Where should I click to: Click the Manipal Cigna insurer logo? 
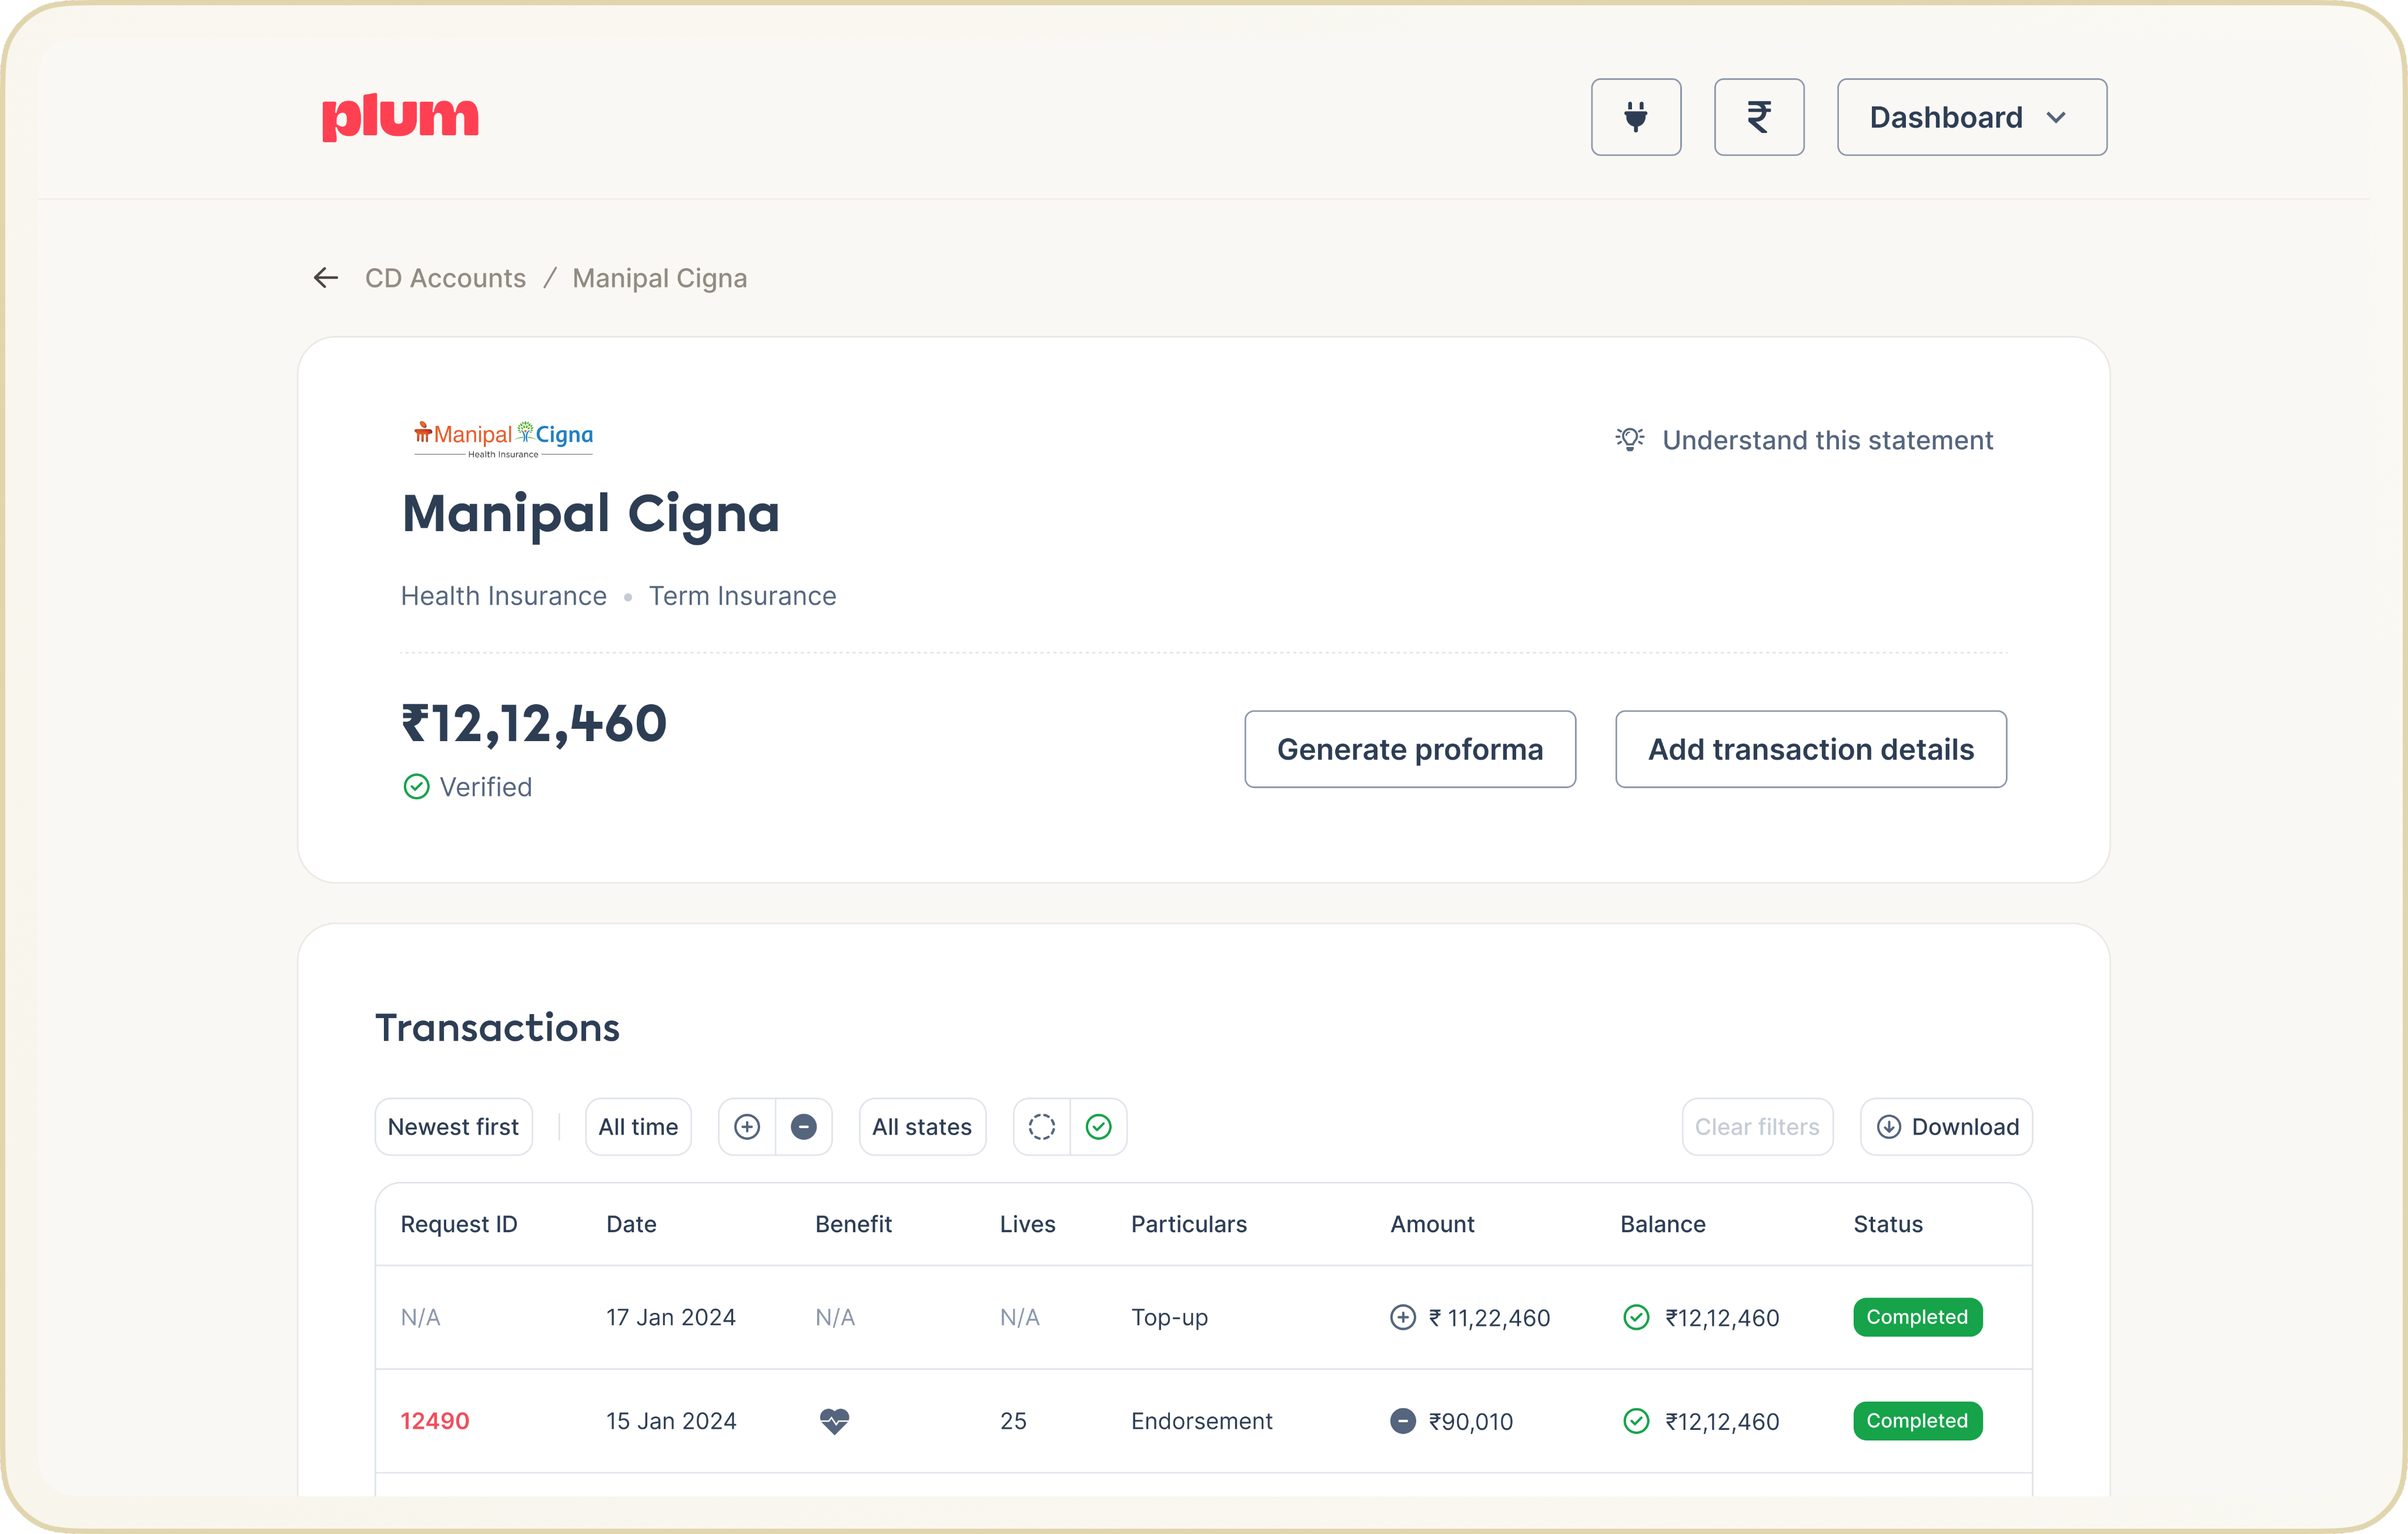[503, 438]
